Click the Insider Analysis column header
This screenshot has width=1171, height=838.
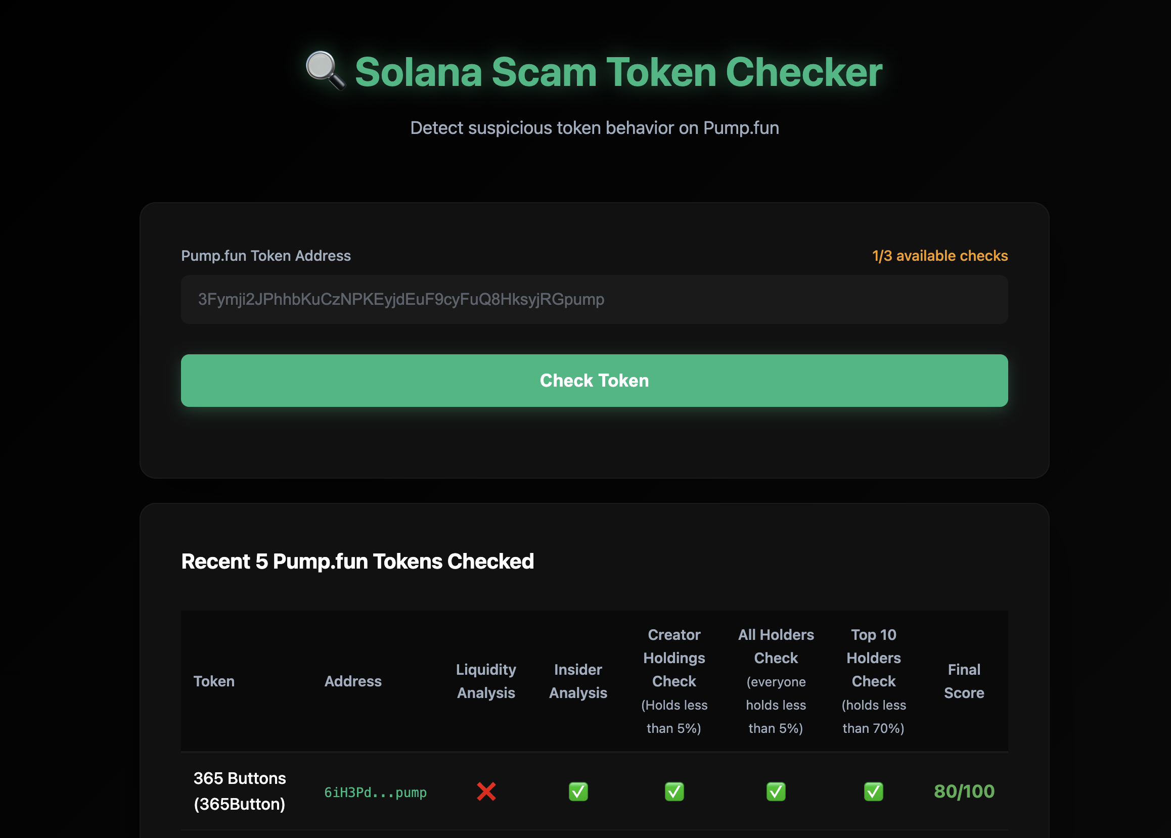click(578, 681)
